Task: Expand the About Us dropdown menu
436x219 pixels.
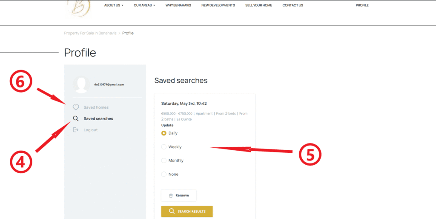Action: click(x=114, y=6)
